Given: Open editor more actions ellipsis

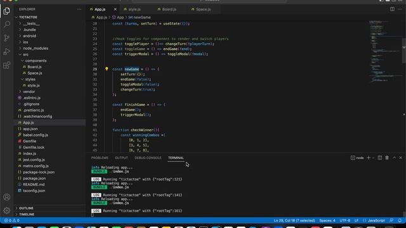Looking at the screenshot, I should coord(400,9).
